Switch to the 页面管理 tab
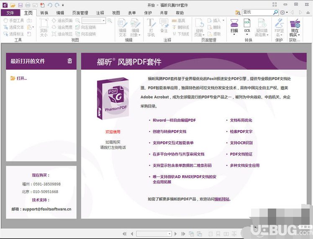 coord(80,13)
